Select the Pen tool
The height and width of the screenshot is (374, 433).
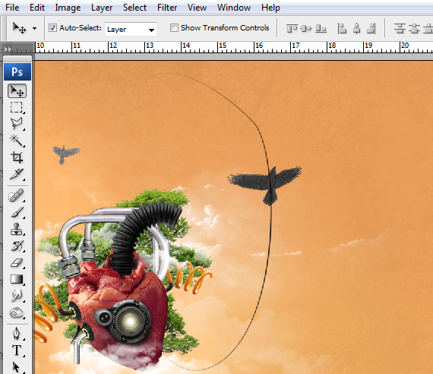pos(17,334)
